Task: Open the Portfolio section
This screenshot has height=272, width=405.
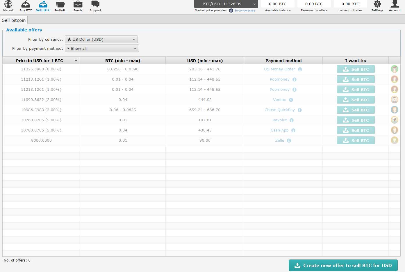Action: pos(60,6)
